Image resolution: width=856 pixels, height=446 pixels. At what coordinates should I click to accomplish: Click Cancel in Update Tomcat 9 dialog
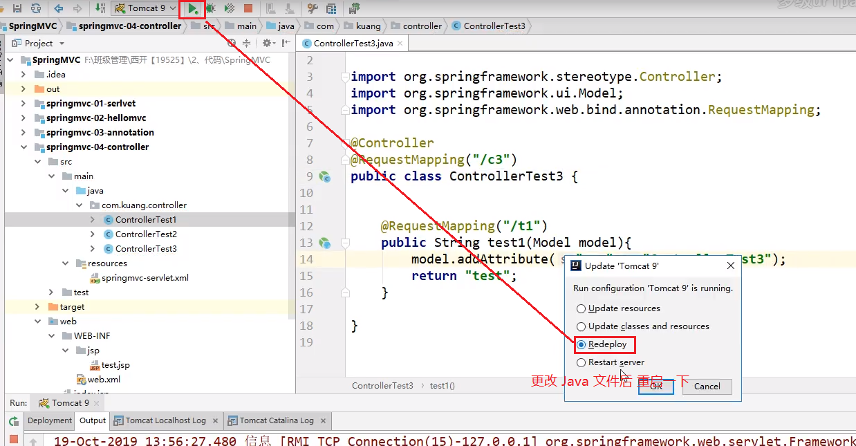[707, 387]
